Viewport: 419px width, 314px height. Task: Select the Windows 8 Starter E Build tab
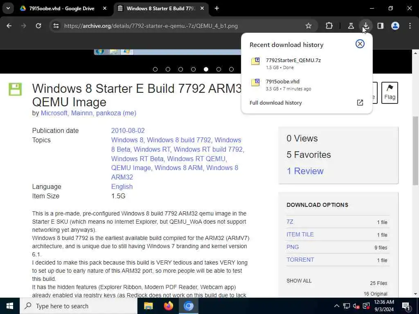tap(161, 8)
